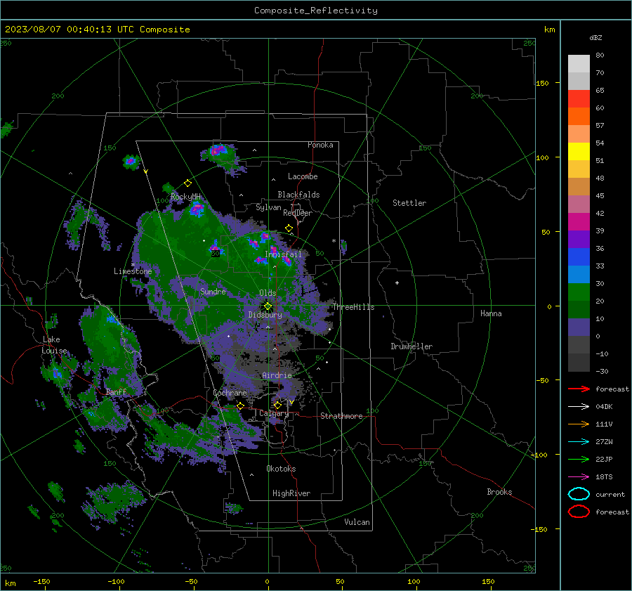Click the Limestone label on map
632x591 pixels.
133,271
